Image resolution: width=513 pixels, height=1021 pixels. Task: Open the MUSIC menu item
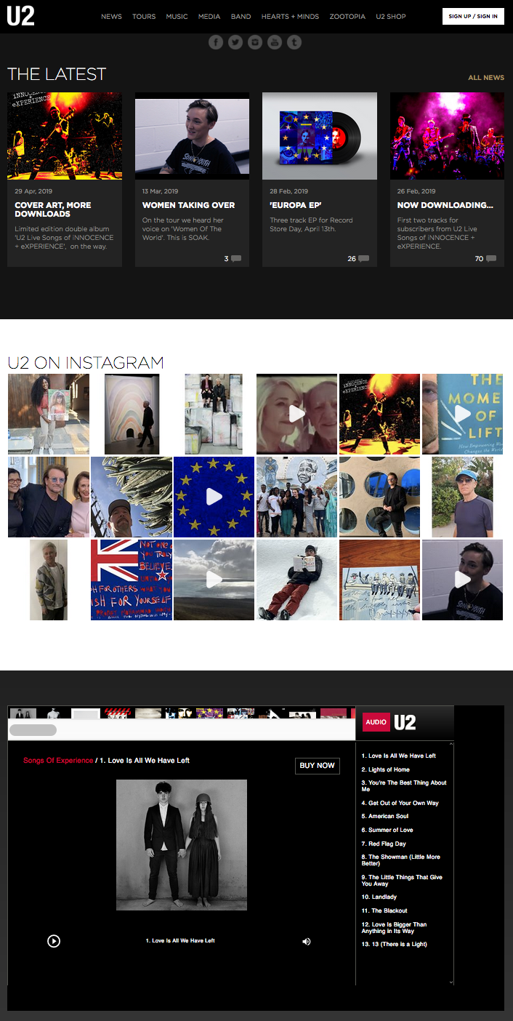(x=177, y=16)
